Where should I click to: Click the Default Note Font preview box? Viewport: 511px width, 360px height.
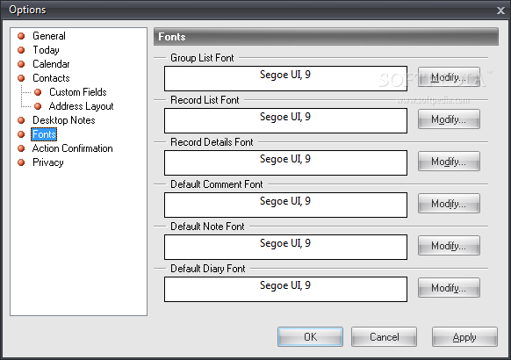point(285,247)
